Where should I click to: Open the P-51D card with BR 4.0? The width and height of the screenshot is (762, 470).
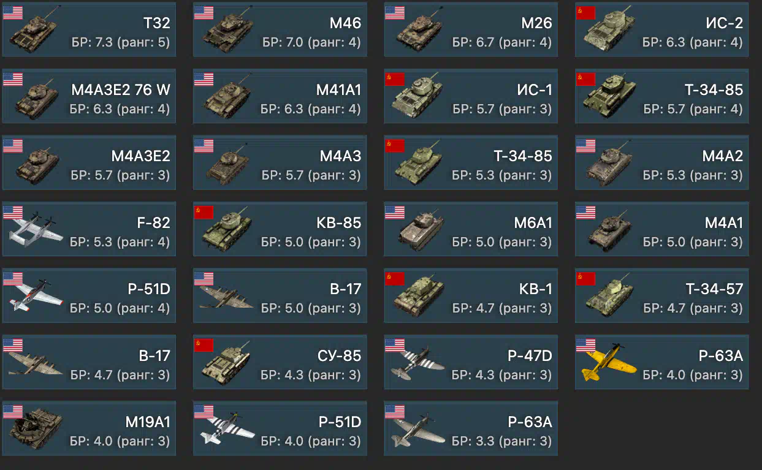(280, 428)
